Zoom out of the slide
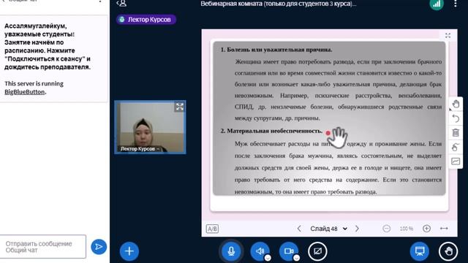This screenshot has height=263, width=468. 387,229
